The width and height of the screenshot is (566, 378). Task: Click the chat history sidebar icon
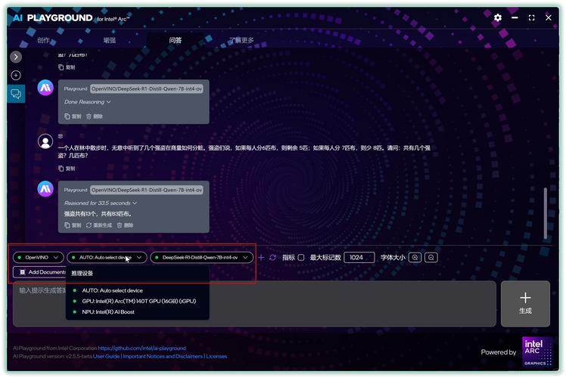(16, 94)
